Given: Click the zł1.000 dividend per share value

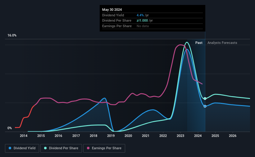Looking at the screenshot, I should pyautogui.click(x=142, y=21).
